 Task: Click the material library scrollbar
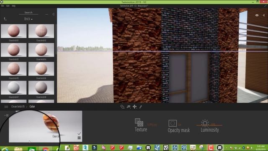tap(56, 39)
